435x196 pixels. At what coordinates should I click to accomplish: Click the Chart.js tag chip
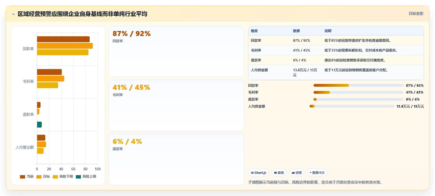[259, 173]
